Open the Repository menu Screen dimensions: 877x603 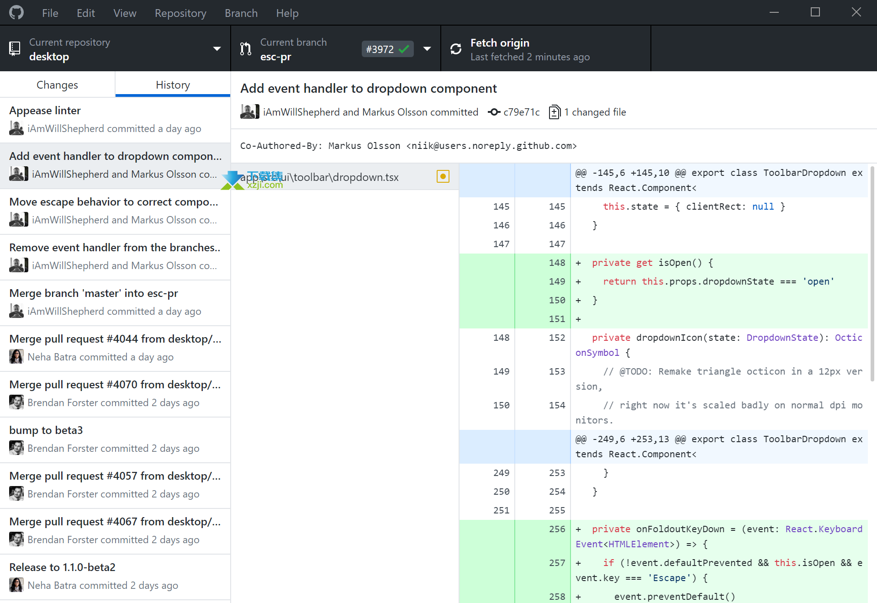coord(180,13)
